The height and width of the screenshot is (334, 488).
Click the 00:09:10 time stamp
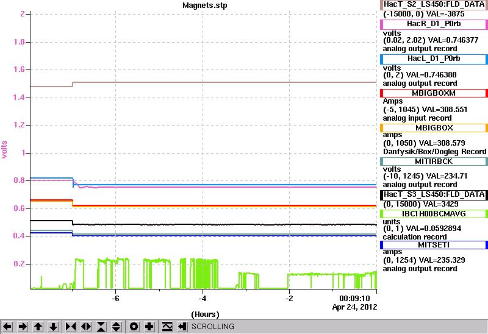(x=355, y=299)
